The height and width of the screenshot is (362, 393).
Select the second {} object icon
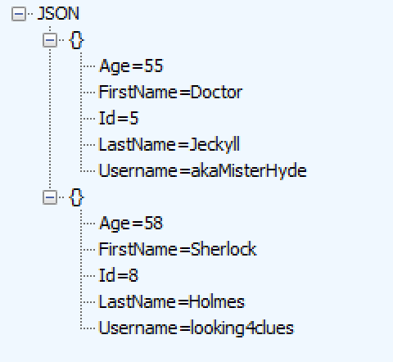(x=77, y=197)
